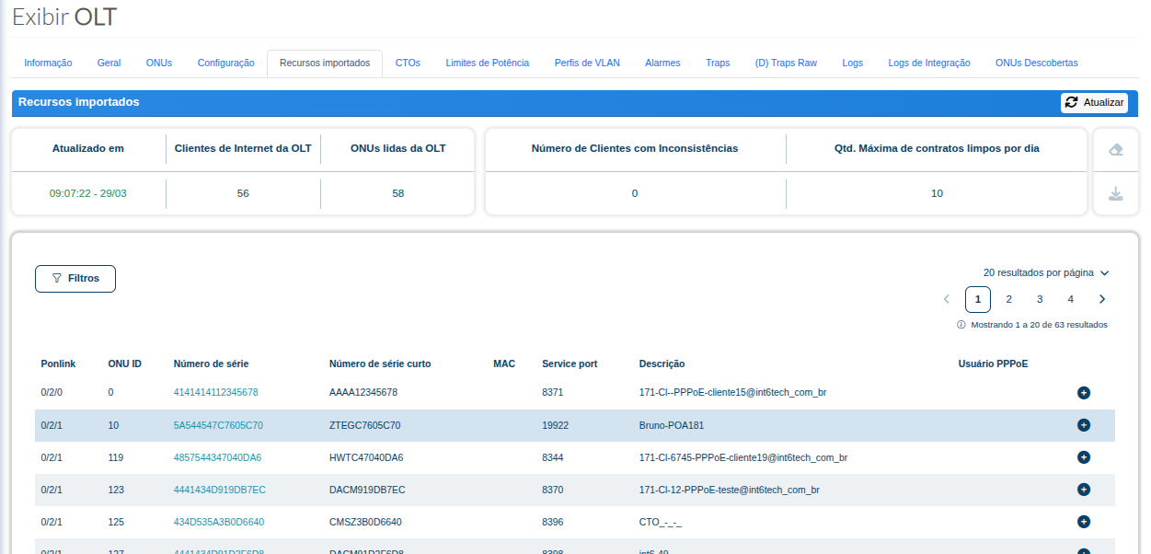Open the Filtros button
Image resolution: width=1151 pixels, height=554 pixels.
(x=75, y=279)
